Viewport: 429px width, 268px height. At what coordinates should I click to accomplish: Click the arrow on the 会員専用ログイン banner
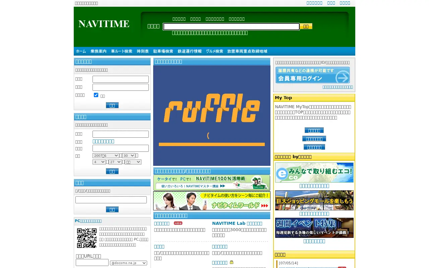[x=343, y=77]
